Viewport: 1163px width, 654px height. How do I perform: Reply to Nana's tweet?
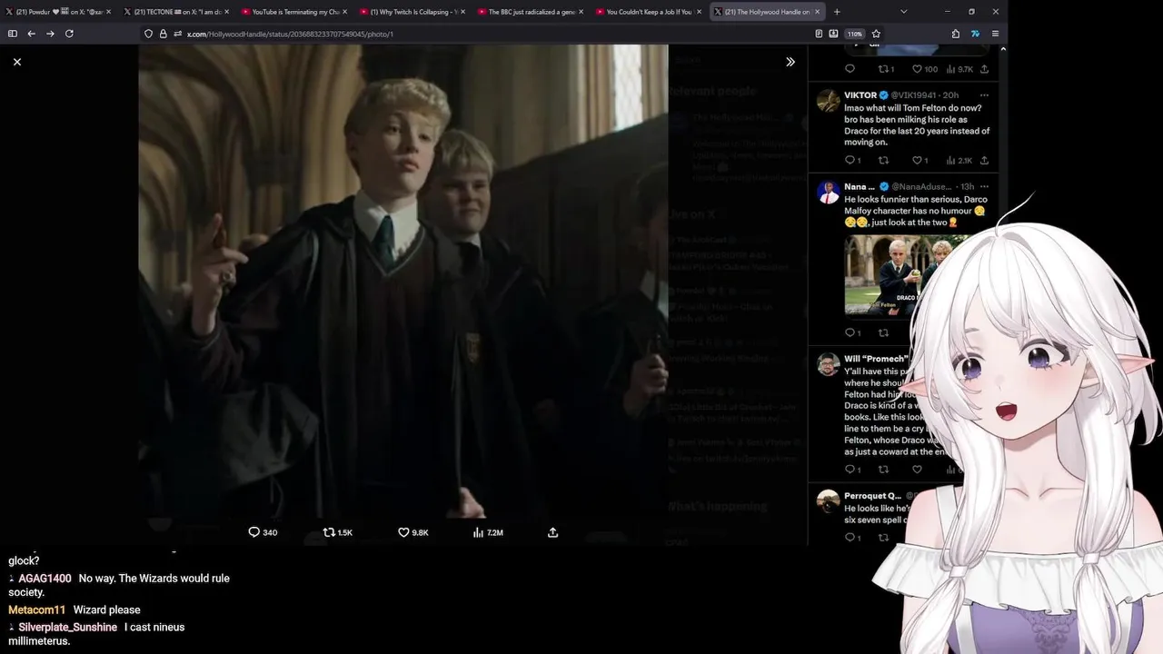pos(852,333)
